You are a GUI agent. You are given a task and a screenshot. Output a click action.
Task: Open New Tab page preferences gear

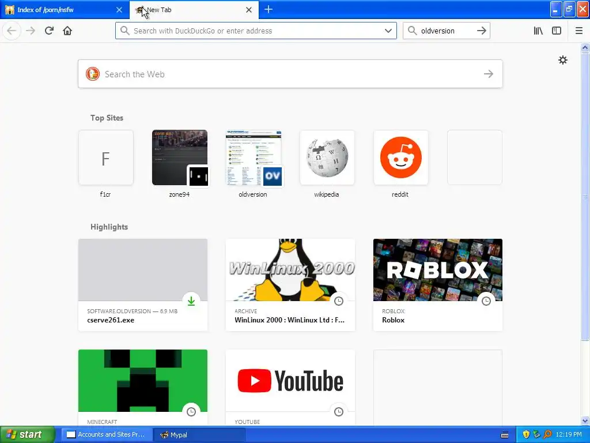(x=562, y=60)
